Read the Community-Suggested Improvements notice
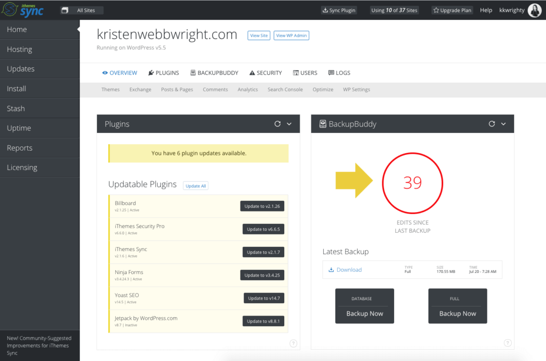The width and height of the screenshot is (546, 361). coord(39,346)
